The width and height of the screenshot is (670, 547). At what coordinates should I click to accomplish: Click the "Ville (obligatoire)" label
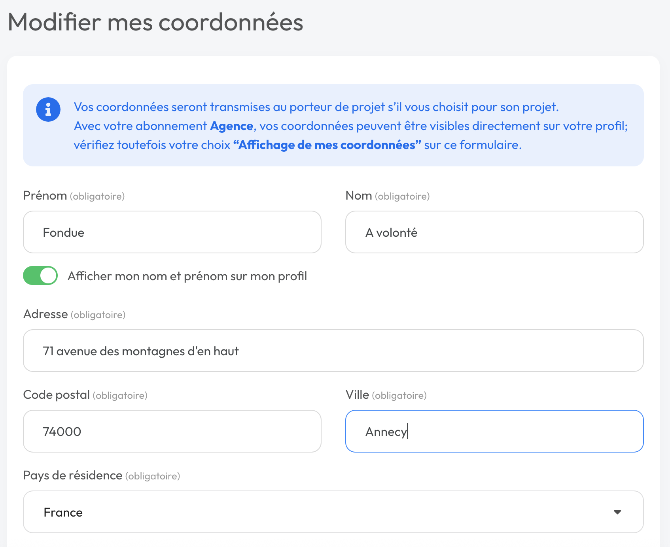click(x=386, y=395)
